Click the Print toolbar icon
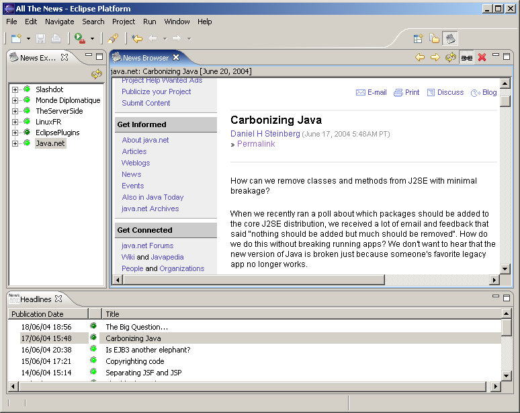Screen dimensions: 520x413 pos(56,38)
